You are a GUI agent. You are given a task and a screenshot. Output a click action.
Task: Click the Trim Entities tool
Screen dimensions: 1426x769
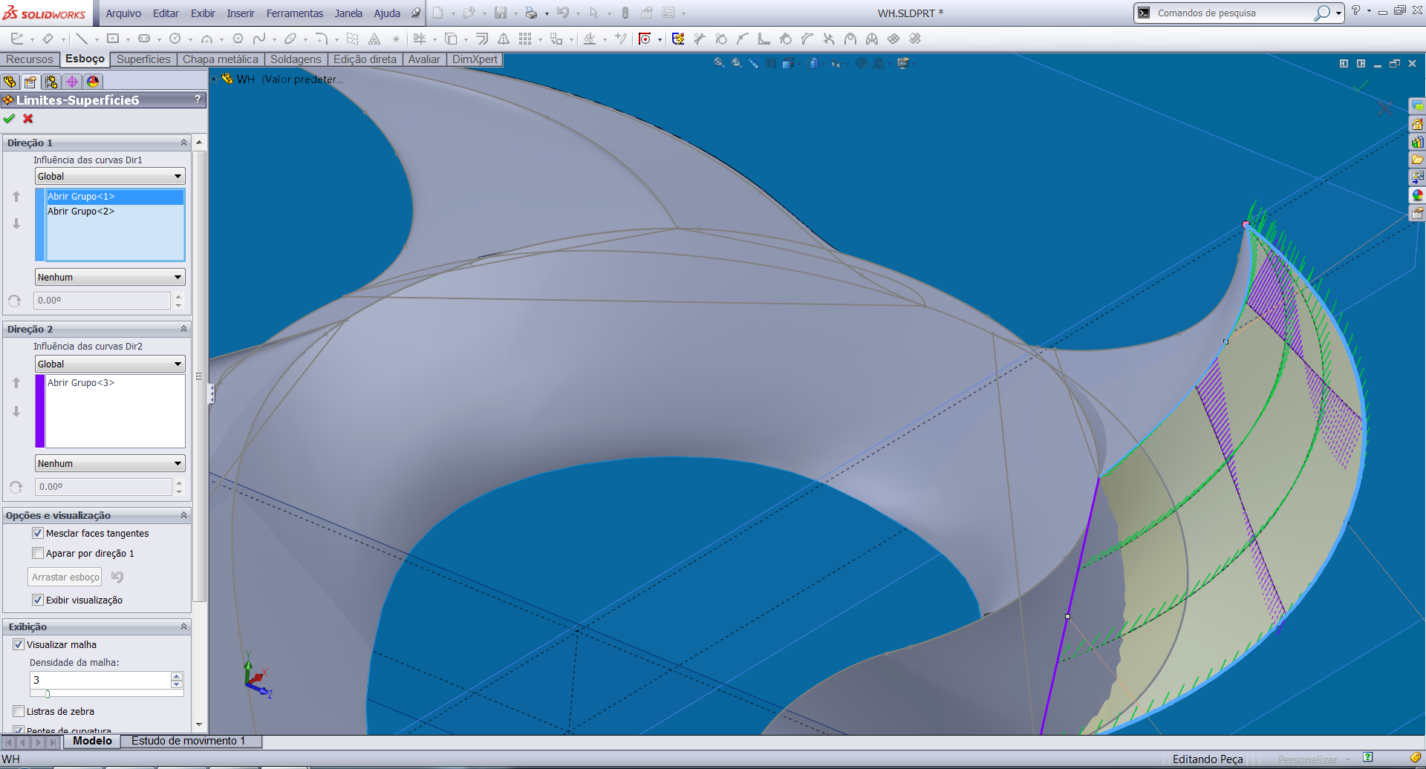point(420,39)
